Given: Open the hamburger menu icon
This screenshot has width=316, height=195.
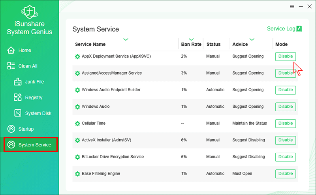Looking at the screenshot, I should (292, 7).
